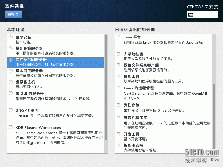Image resolution: width=223 pixels, height=167 pixels.
Task: Click the 弹性存储 label
Action: [131, 105]
